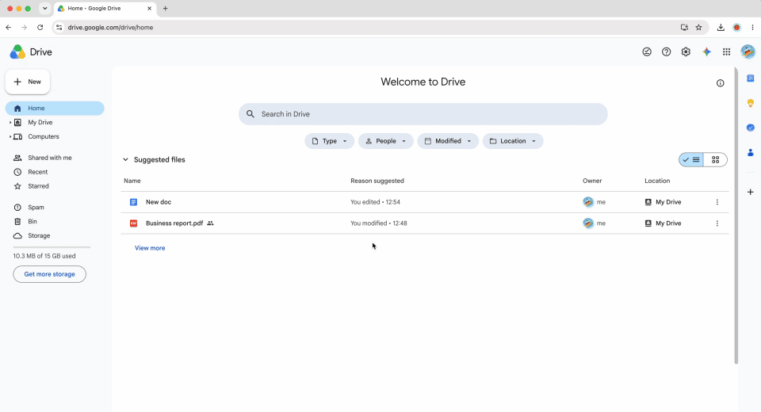Expand the My Drive tree arrow

[10, 122]
